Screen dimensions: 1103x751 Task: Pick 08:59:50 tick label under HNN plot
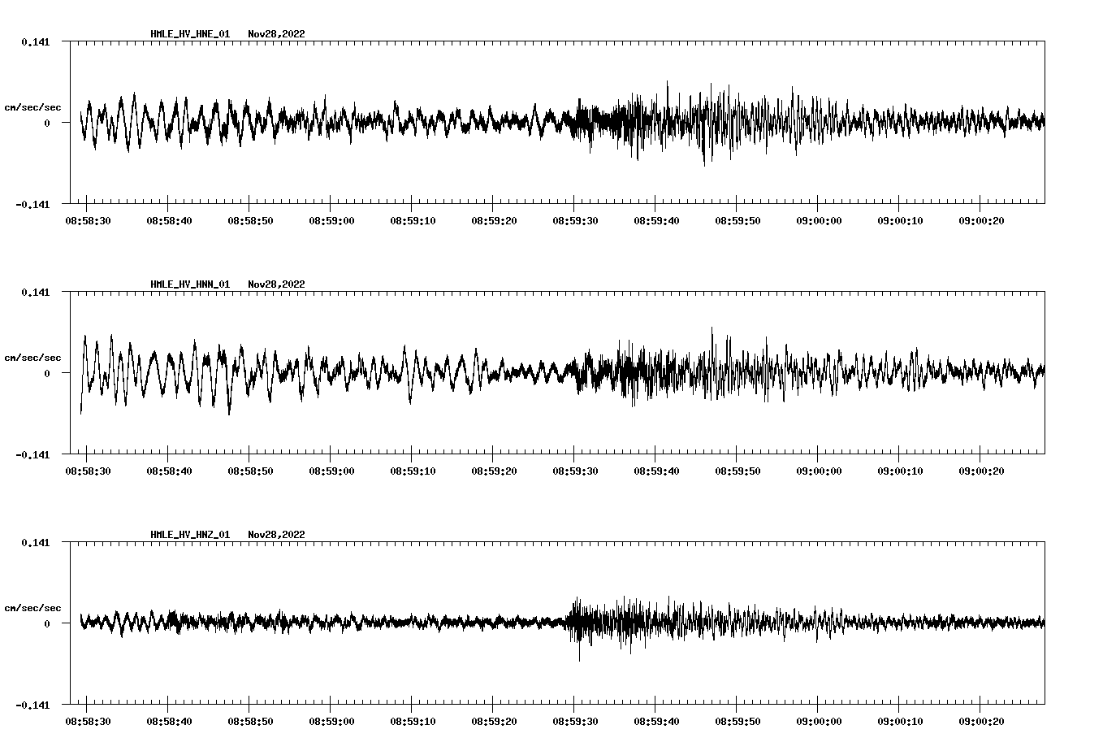737,471
